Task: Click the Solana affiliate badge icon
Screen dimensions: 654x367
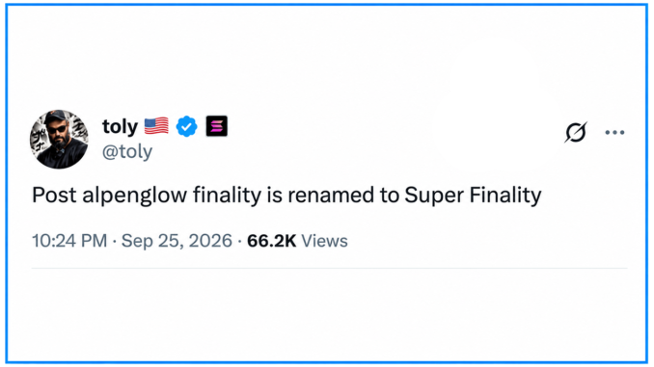Action: click(217, 126)
